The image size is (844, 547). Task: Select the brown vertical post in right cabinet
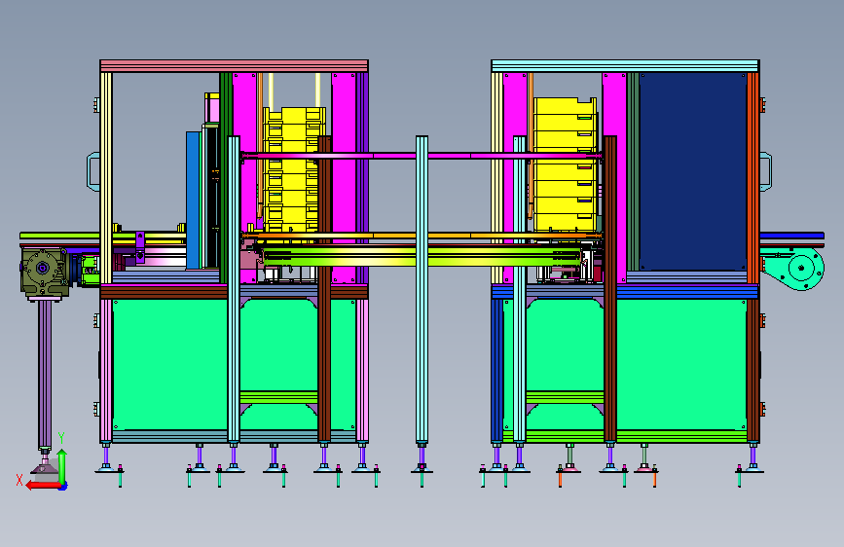609,289
